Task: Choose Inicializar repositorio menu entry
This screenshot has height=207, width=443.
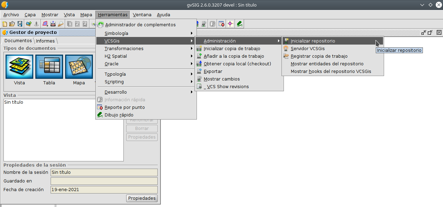Action: pos(332,41)
